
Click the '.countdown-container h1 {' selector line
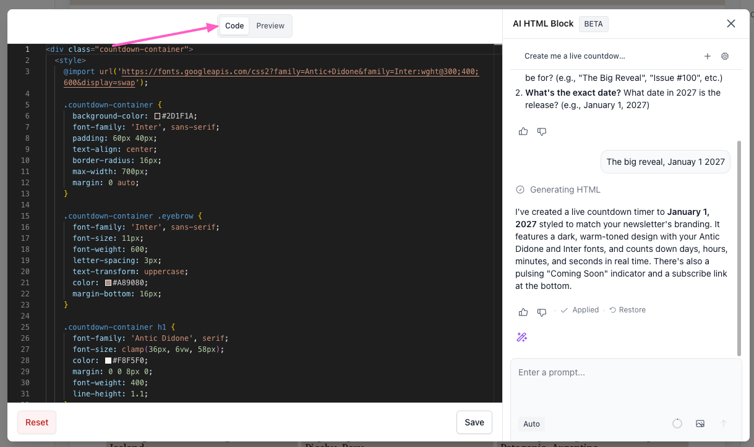point(120,327)
